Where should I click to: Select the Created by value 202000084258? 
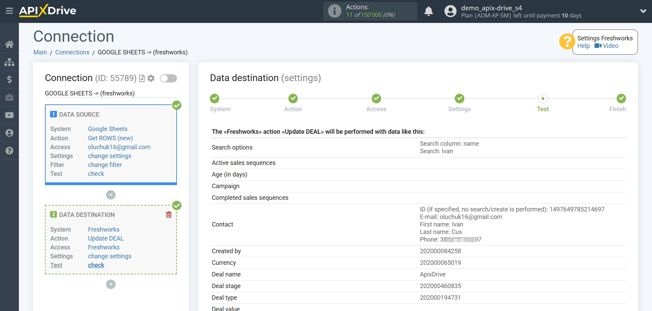(x=440, y=251)
